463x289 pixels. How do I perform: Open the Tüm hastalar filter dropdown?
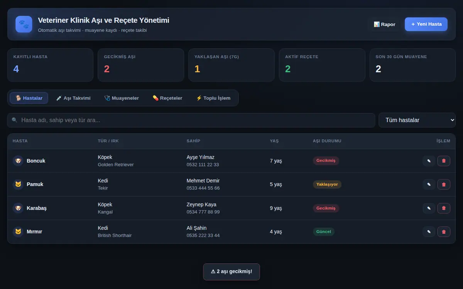pos(417,120)
